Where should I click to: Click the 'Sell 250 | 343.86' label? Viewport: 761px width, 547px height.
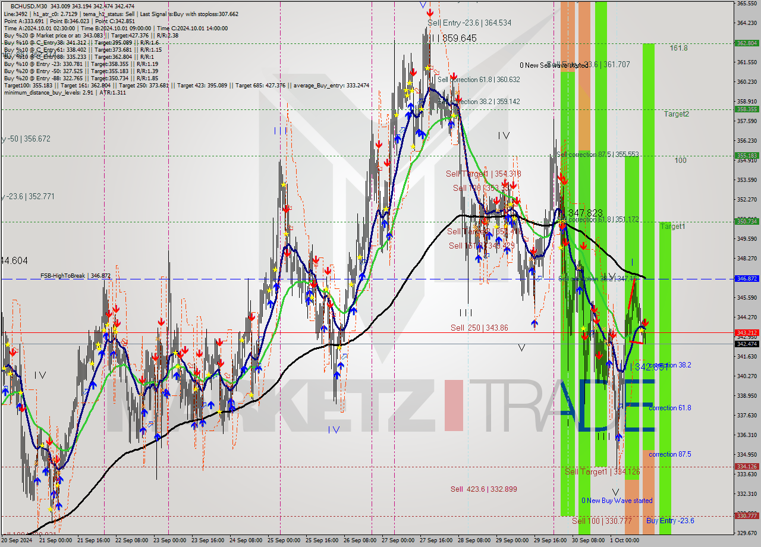point(479,328)
